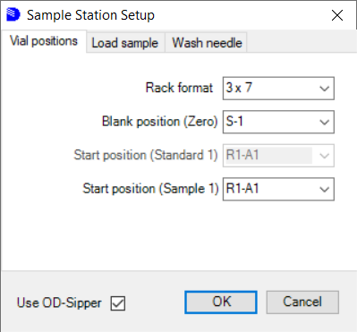
Task: Click the disabled Start position (Standard 1) combo box
Action: [278, 156]
